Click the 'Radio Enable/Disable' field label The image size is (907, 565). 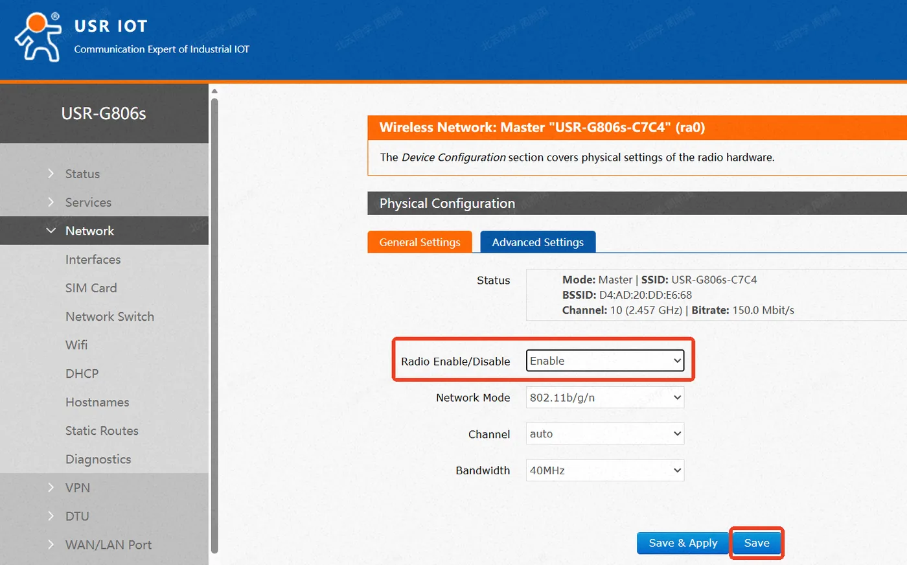(455, 362)
